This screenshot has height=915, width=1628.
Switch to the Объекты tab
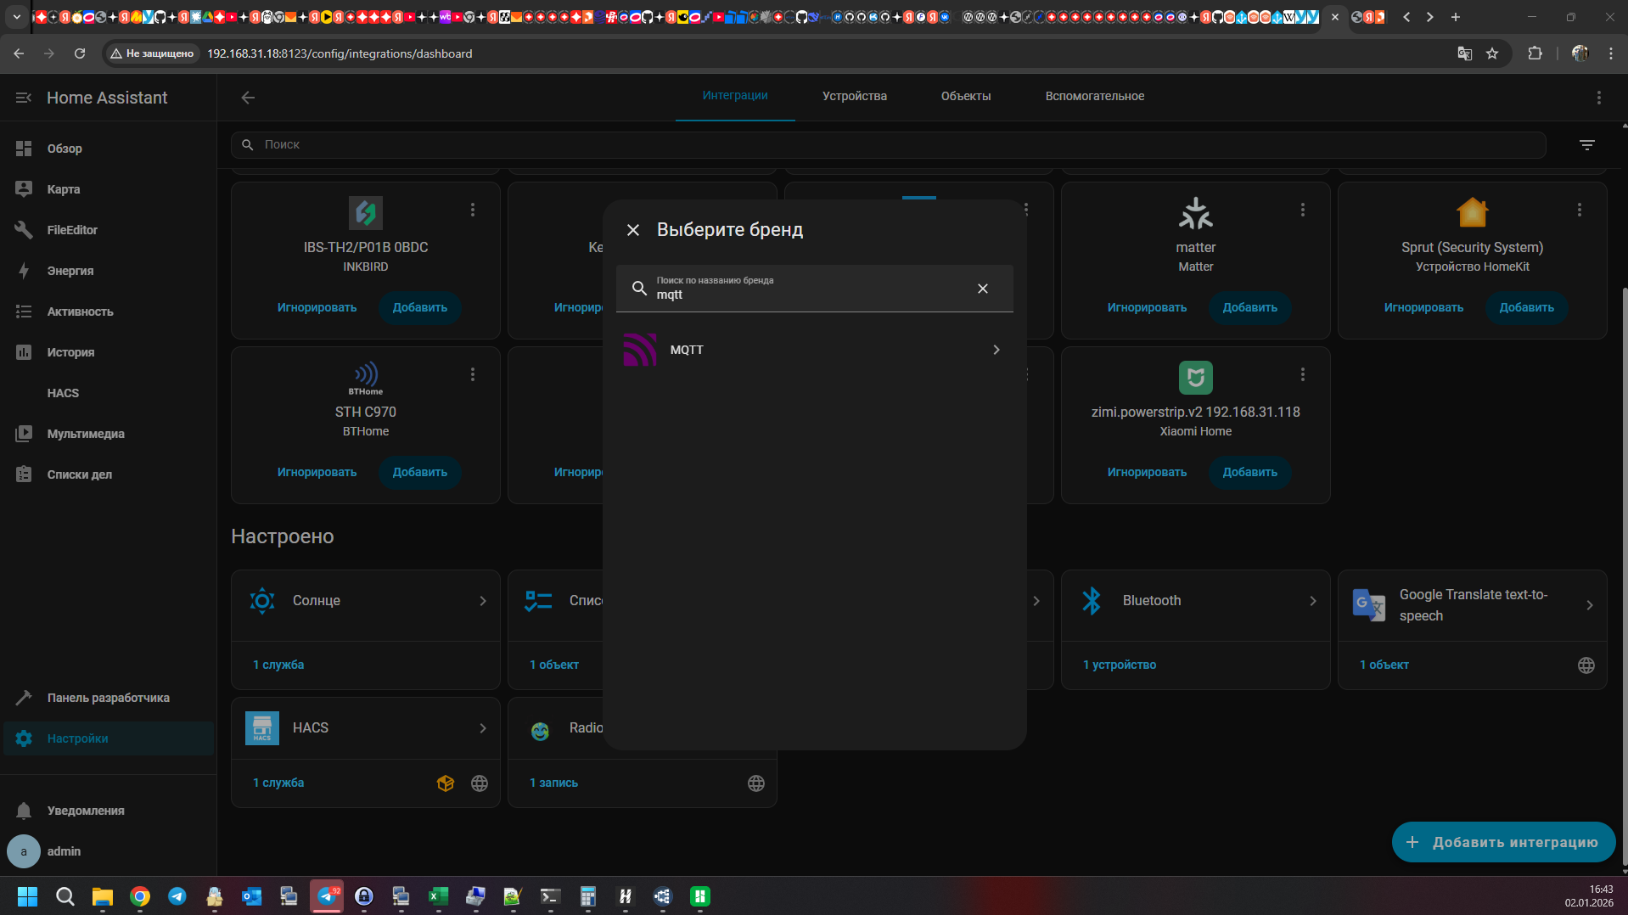point(965,96)
